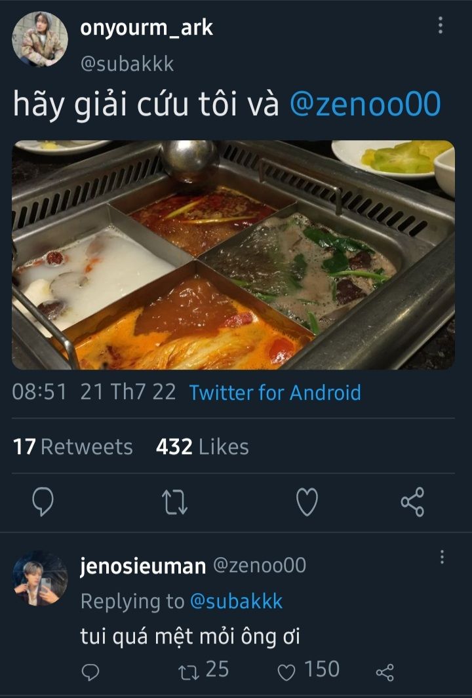Tap the @subakkk link in Replying to
The image size is (472, 698).
tap(236, 601)
